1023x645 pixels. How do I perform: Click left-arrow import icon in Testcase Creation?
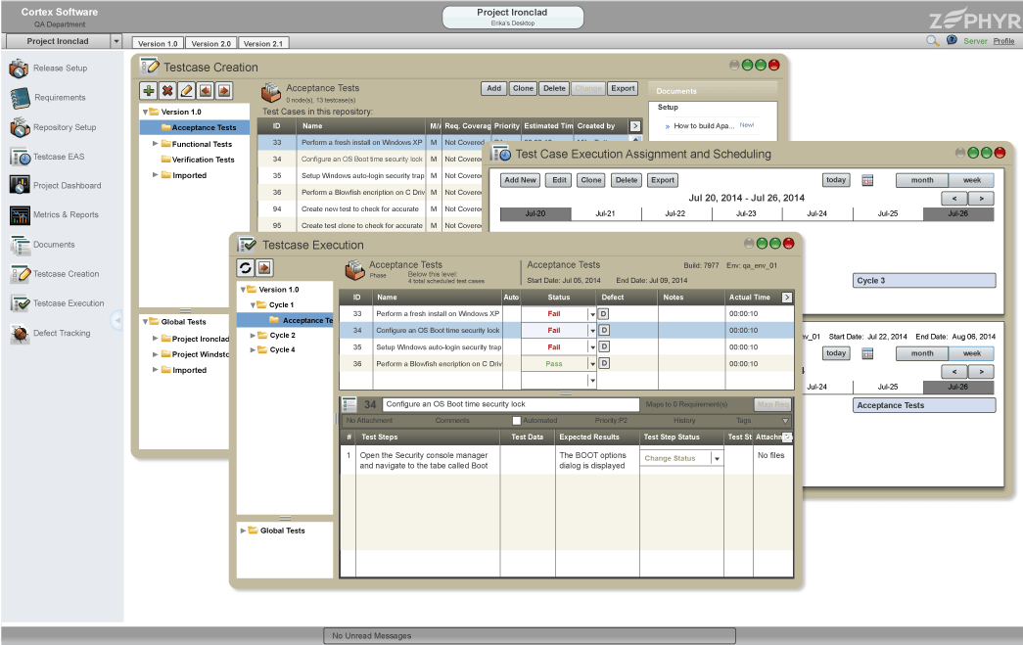pyautogui.click(x=206, y=91)
